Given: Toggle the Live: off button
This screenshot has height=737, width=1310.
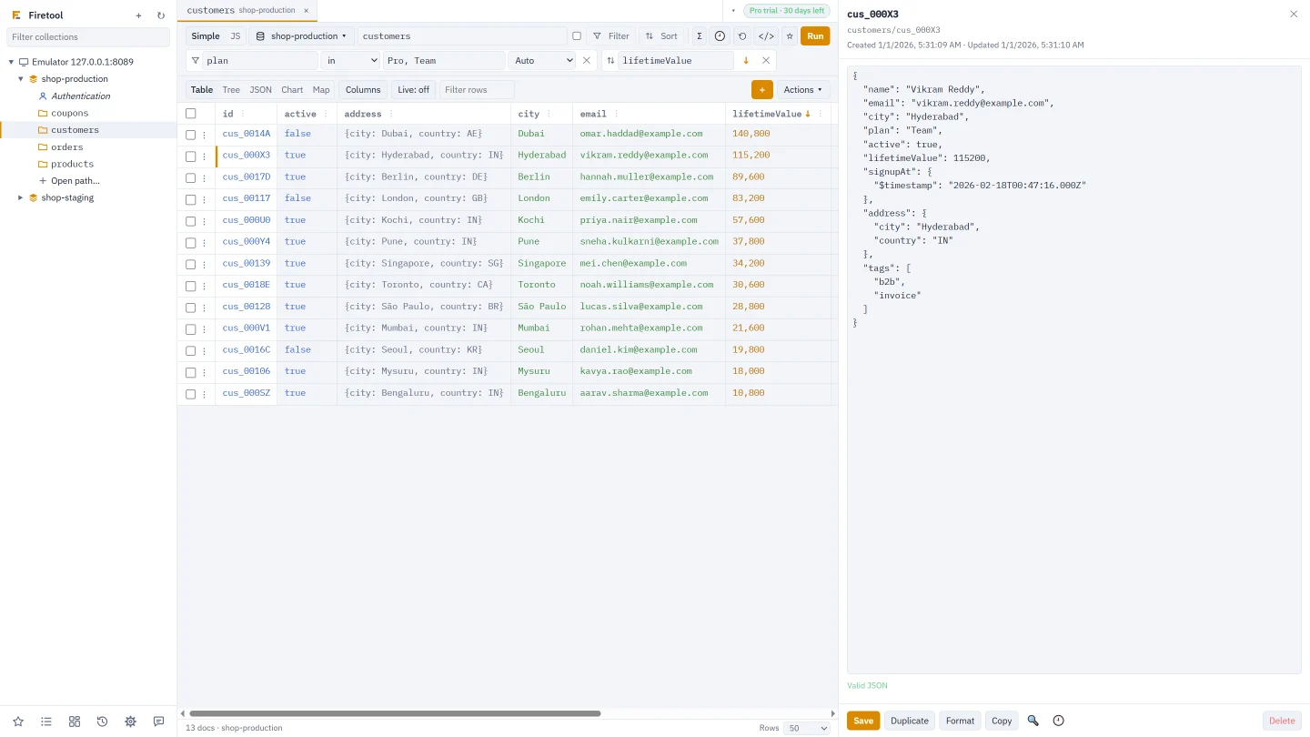Looking at the screenshot, I should tap(413, 90).
